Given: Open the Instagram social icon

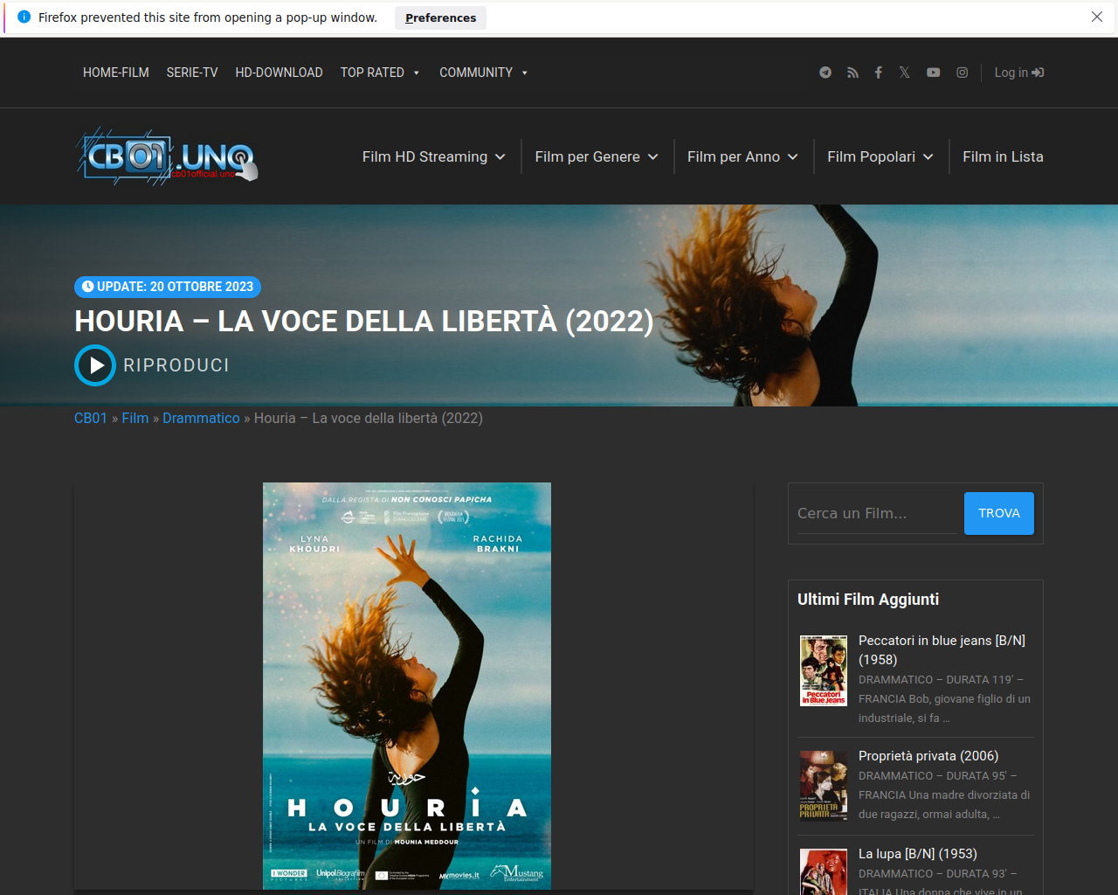Looking at the screenshot, I should (962, 73).
